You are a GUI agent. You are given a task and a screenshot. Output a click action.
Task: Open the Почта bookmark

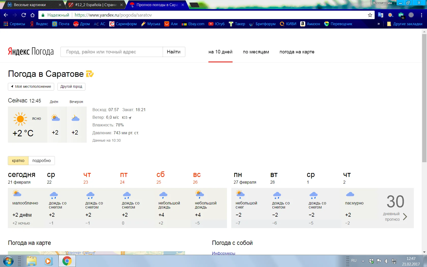pos(60,24)
